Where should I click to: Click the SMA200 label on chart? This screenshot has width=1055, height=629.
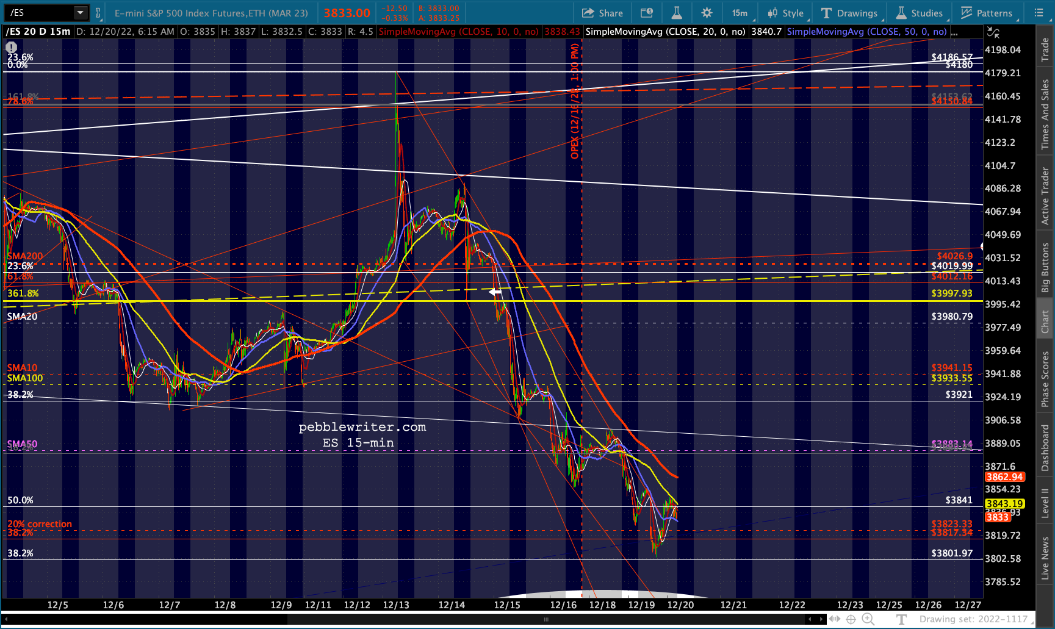coord(25,256)
